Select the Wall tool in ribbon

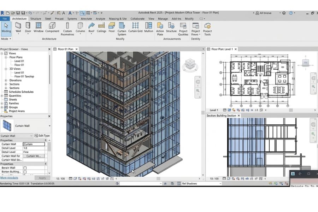tap(18, 28)
